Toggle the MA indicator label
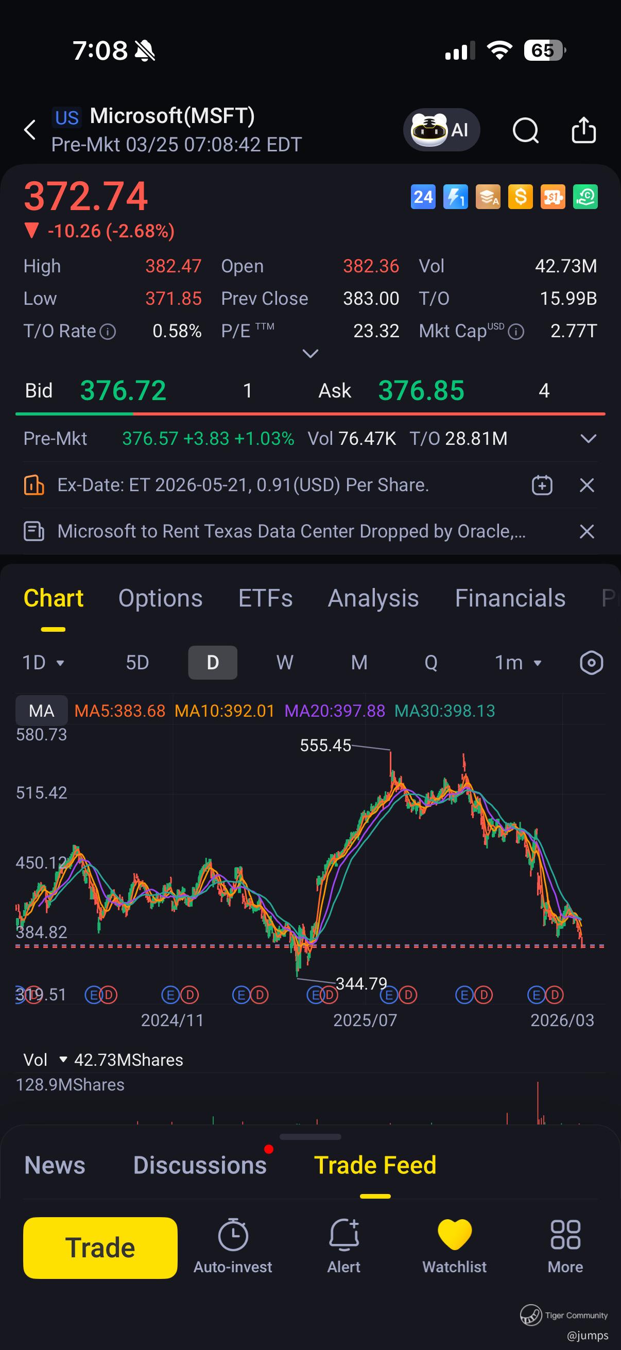621x1350 pixels. pyautogui.click(x=41, y=711)
